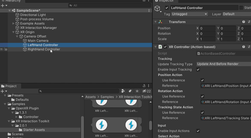Open Hierarchy panel options menu
Viewport: 251px width, 138px height.
click(x=149, y=1)
